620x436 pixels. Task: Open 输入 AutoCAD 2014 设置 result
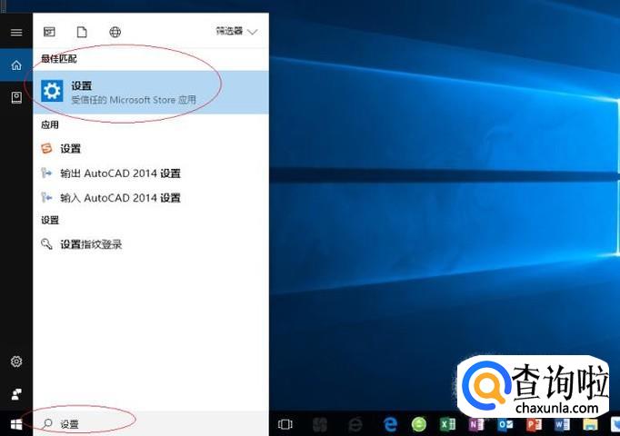click(151, 197)
